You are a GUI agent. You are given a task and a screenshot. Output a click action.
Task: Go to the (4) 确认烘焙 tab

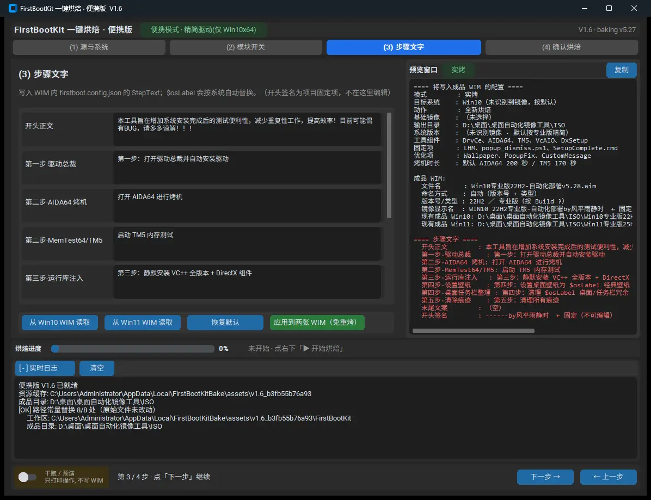561,47
